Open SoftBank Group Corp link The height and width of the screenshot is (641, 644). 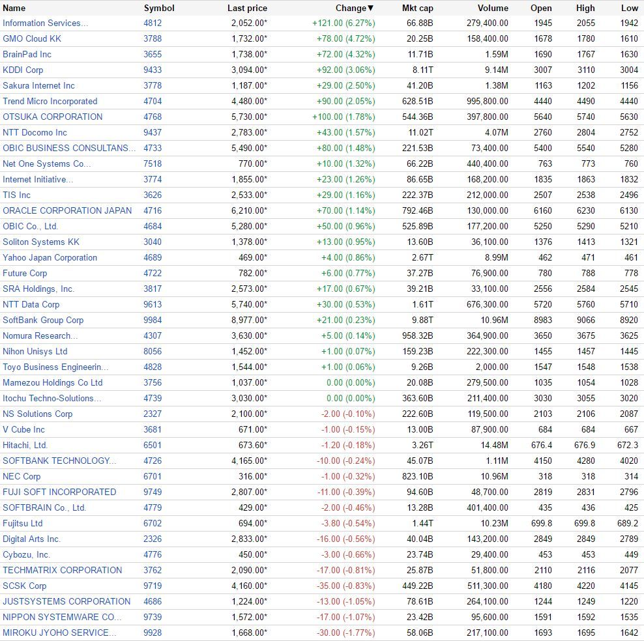[43, 320]
